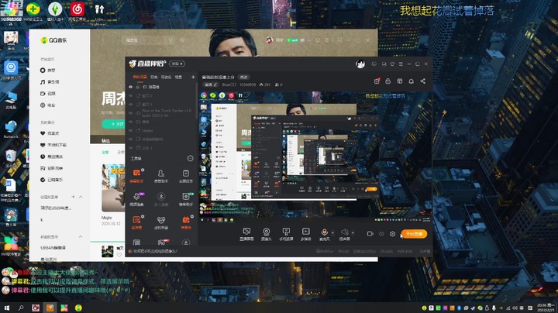Open QQ Music account dropdown arrow
Viewport: 558px width, 313px height.
point(309,40)
